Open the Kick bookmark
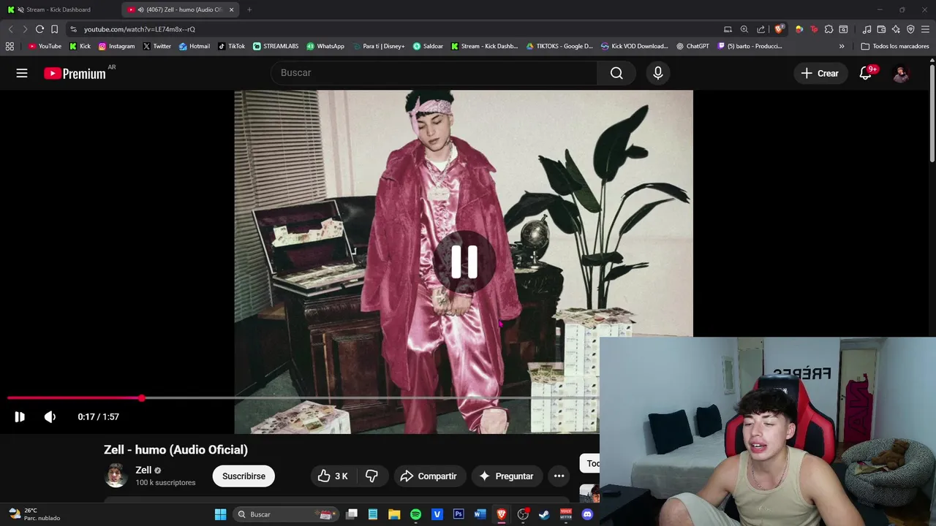This screenshot has height=526, width=936. tap(80, 46)
